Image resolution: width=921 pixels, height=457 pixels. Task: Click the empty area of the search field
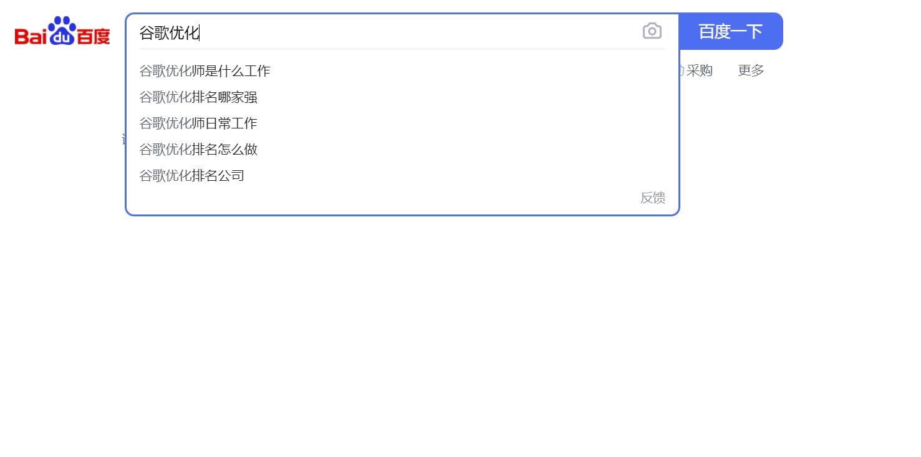click(x=418, y=31)
